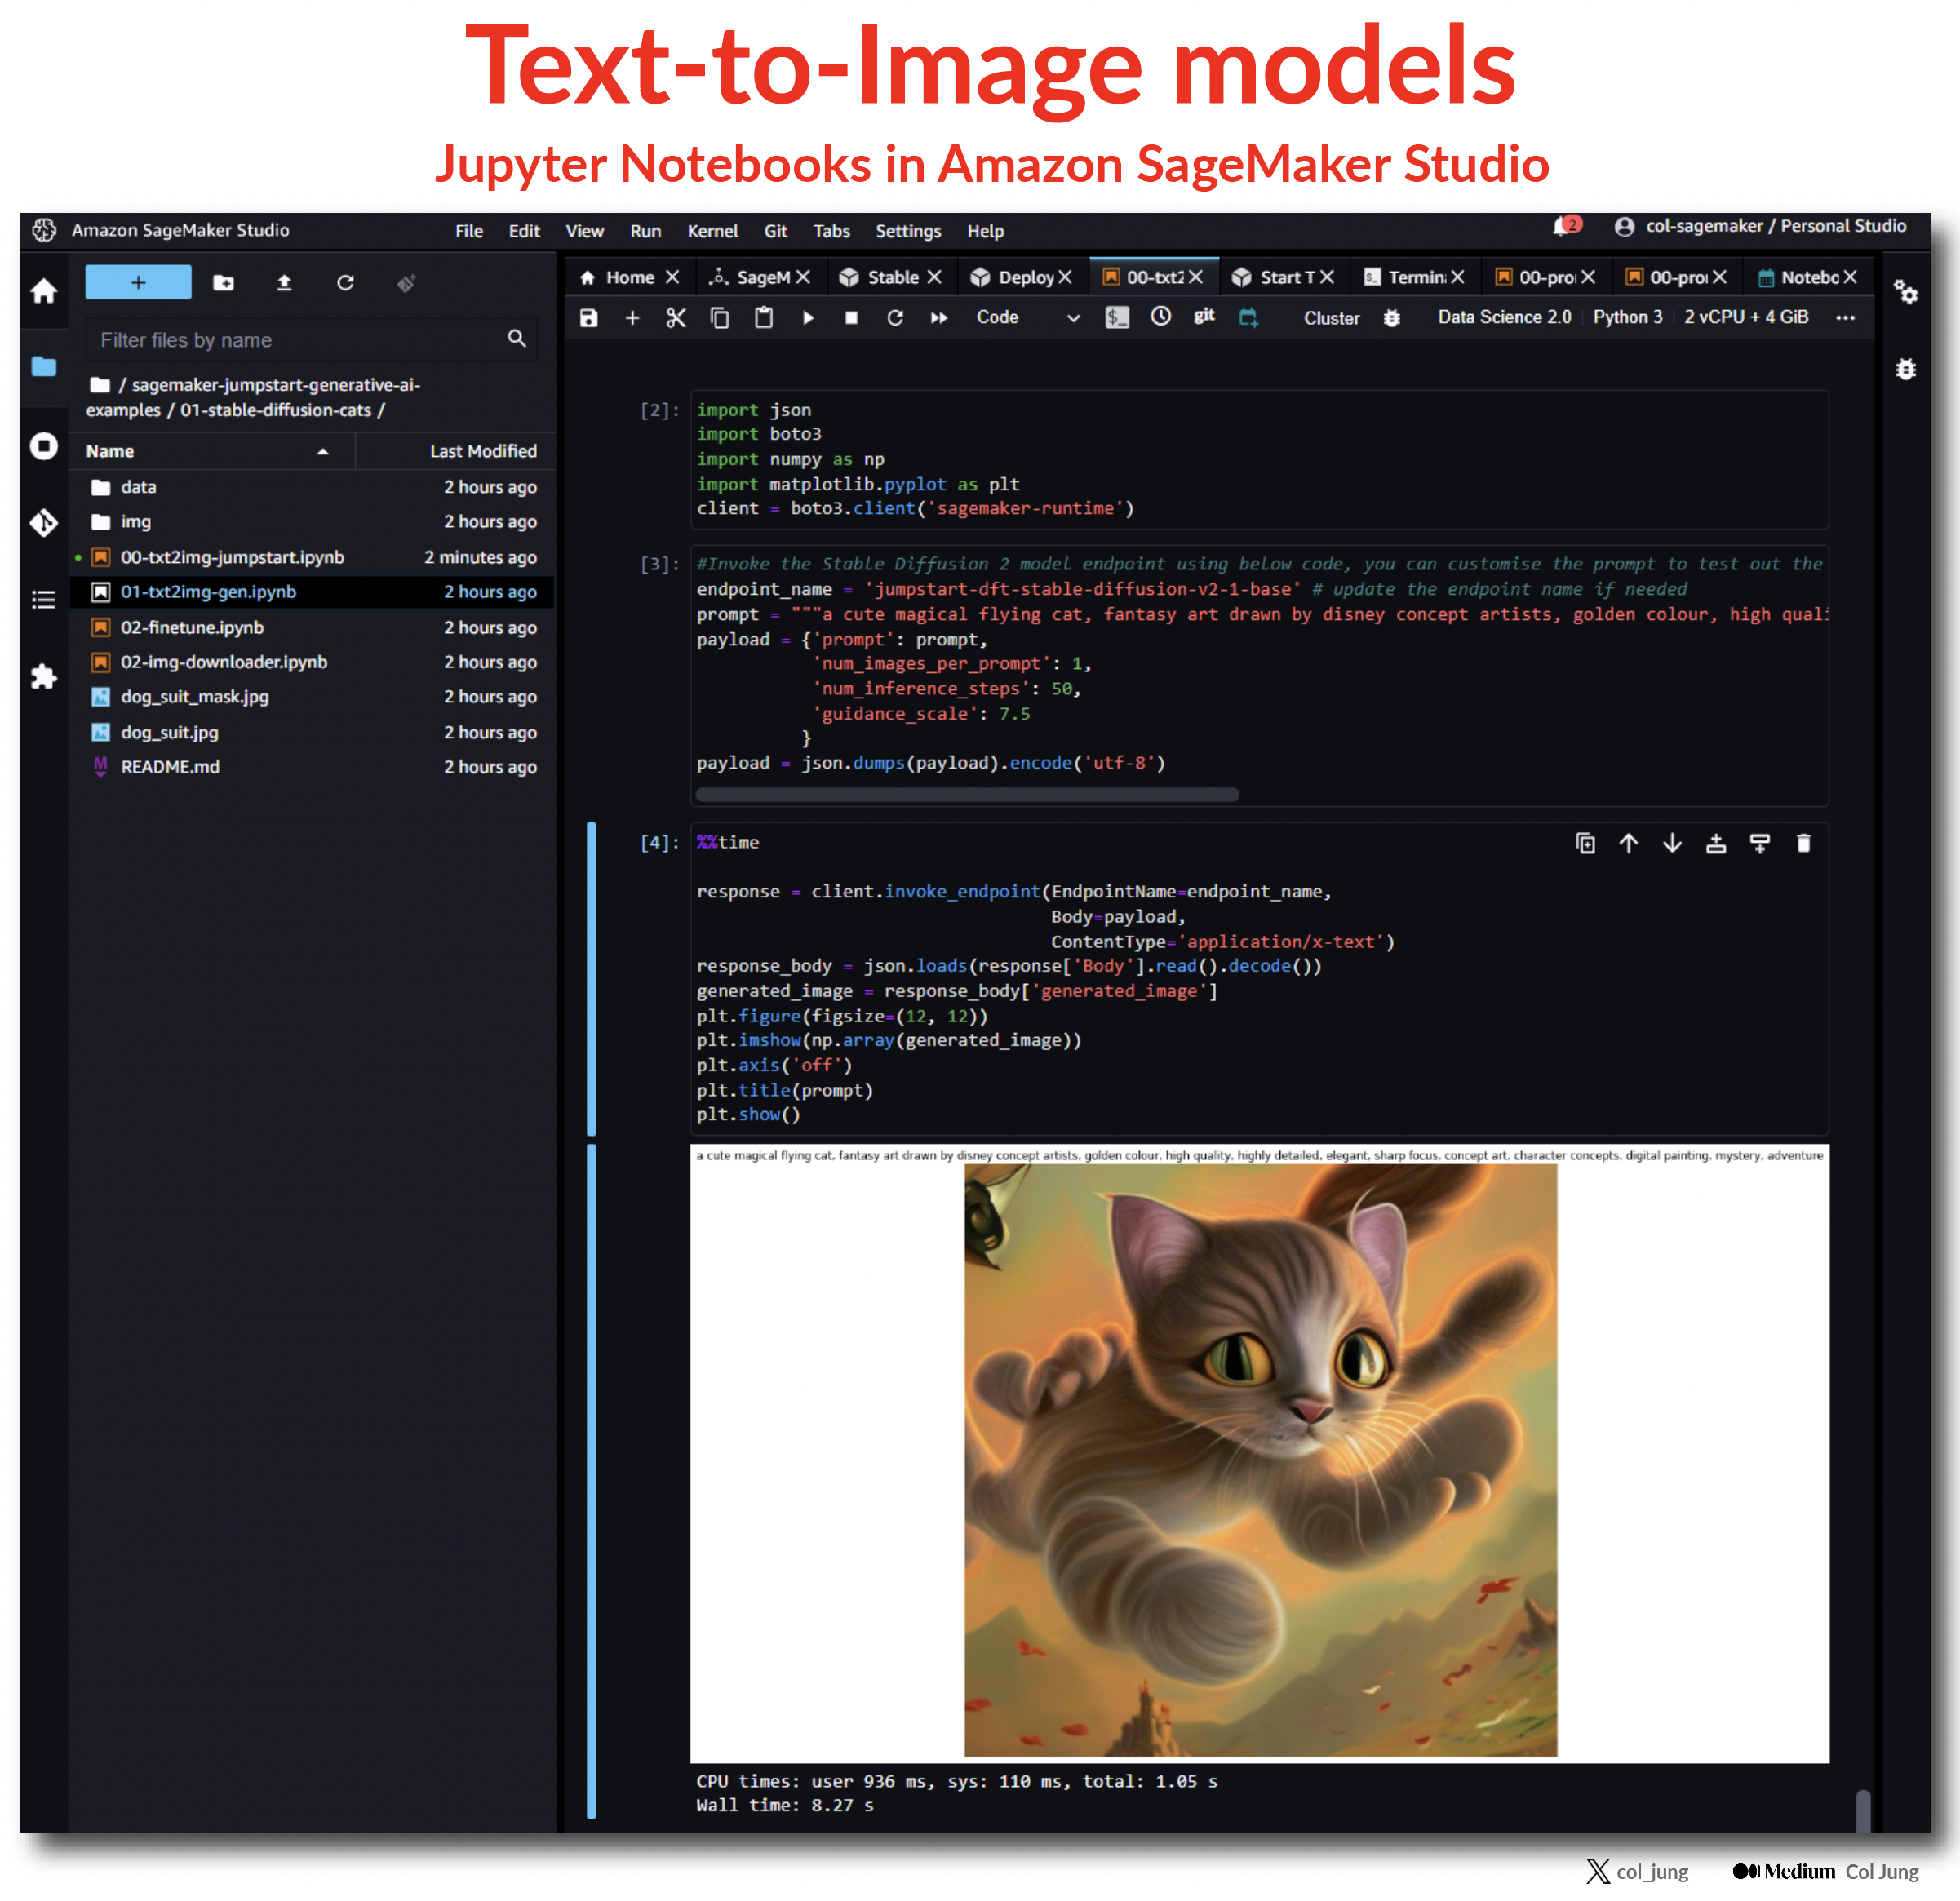
Task: Click the blue new launcher plus button
Action: coord(138,283)
